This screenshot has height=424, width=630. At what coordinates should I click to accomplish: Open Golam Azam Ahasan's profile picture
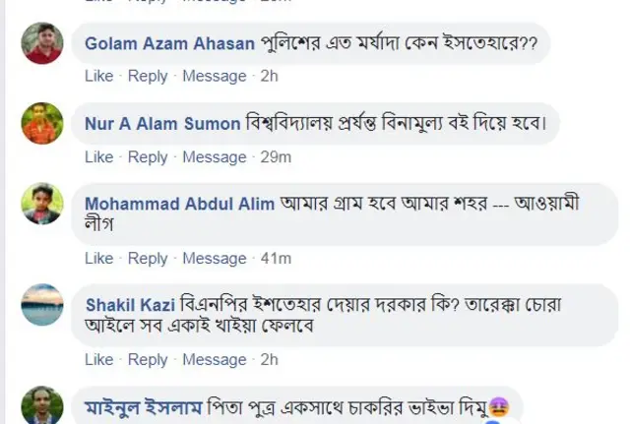click(42, 43)
